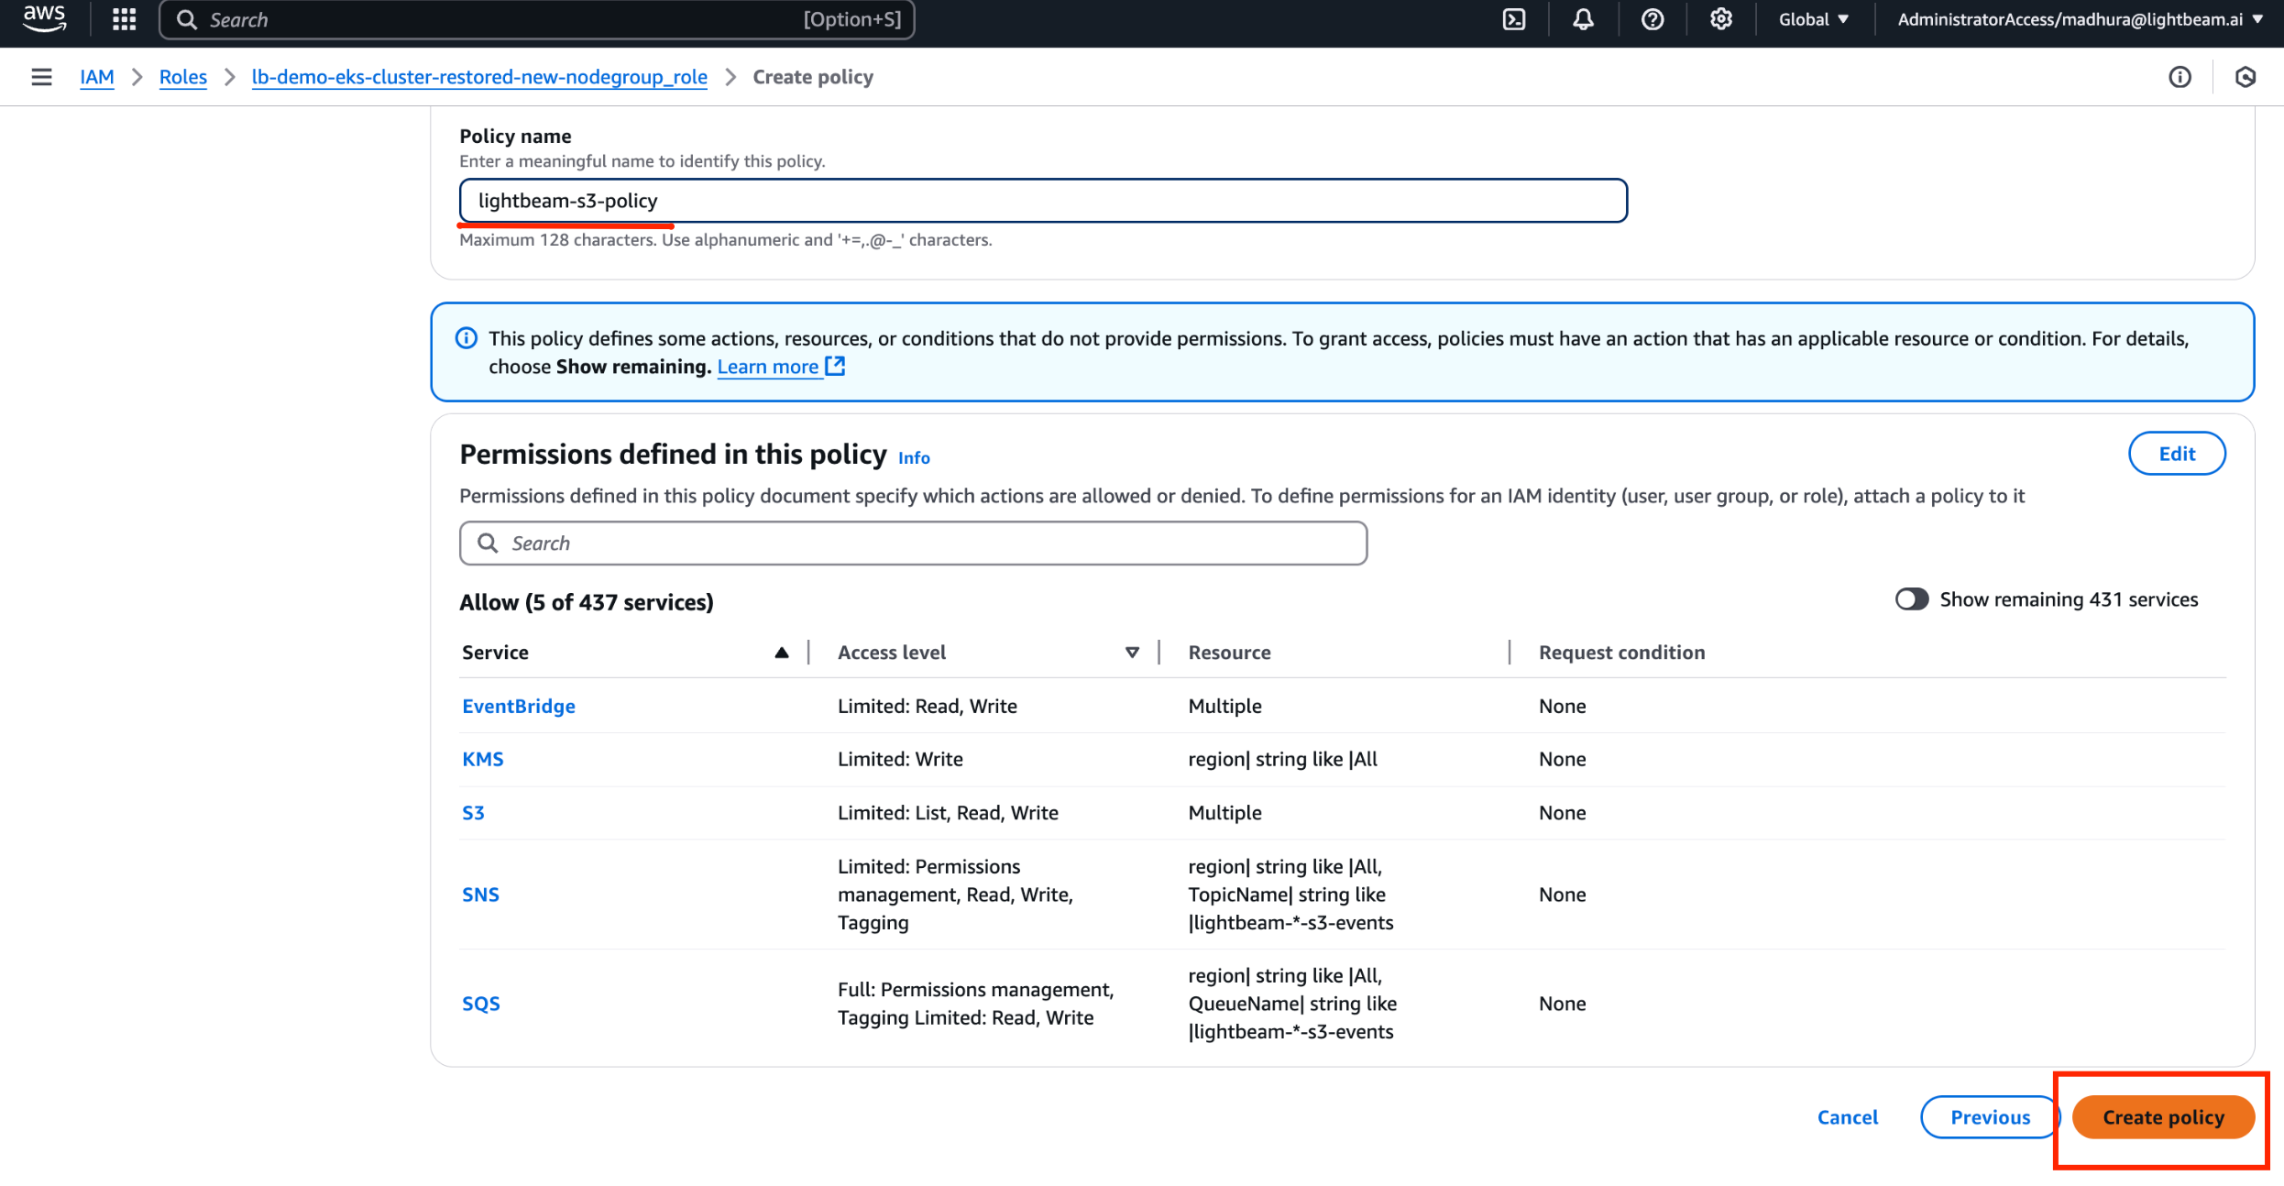The width and height of the screenshot is (2284, 1186).
Task: Toggle the hamburger navigation menu
Action: (41, 77)
